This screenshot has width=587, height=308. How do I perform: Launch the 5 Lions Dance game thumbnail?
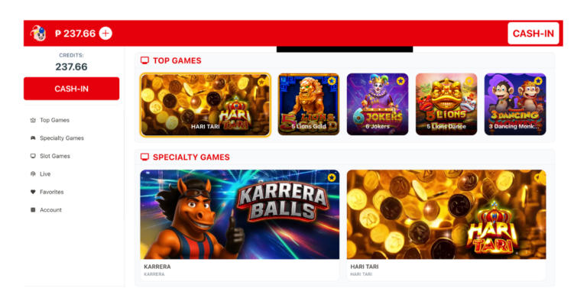pos(446,104)
